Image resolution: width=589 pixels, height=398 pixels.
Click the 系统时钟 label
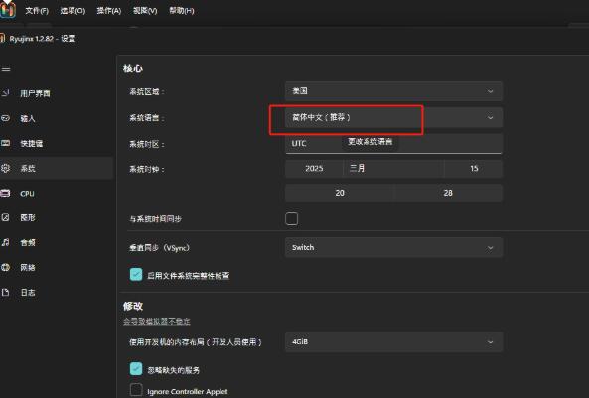147,170
